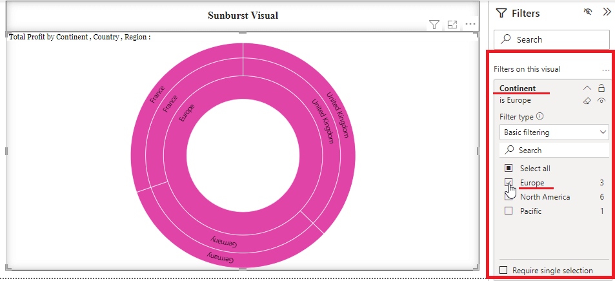
Task: Click the 'is Europe' filter summary text
Action: point(515,100)
